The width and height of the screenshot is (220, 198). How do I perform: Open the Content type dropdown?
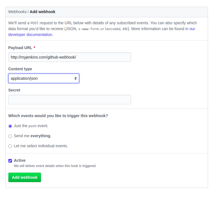click(x=44, y=78)
